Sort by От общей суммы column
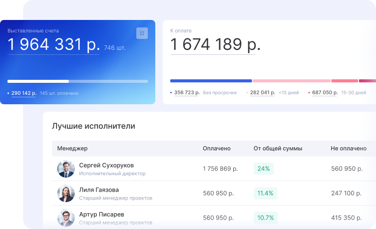 click(x=278, y=148)
